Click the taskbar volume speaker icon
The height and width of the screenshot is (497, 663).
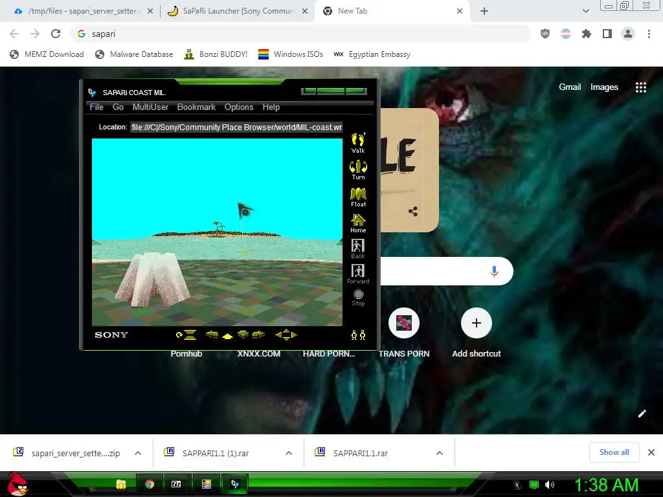coord(550,485)
